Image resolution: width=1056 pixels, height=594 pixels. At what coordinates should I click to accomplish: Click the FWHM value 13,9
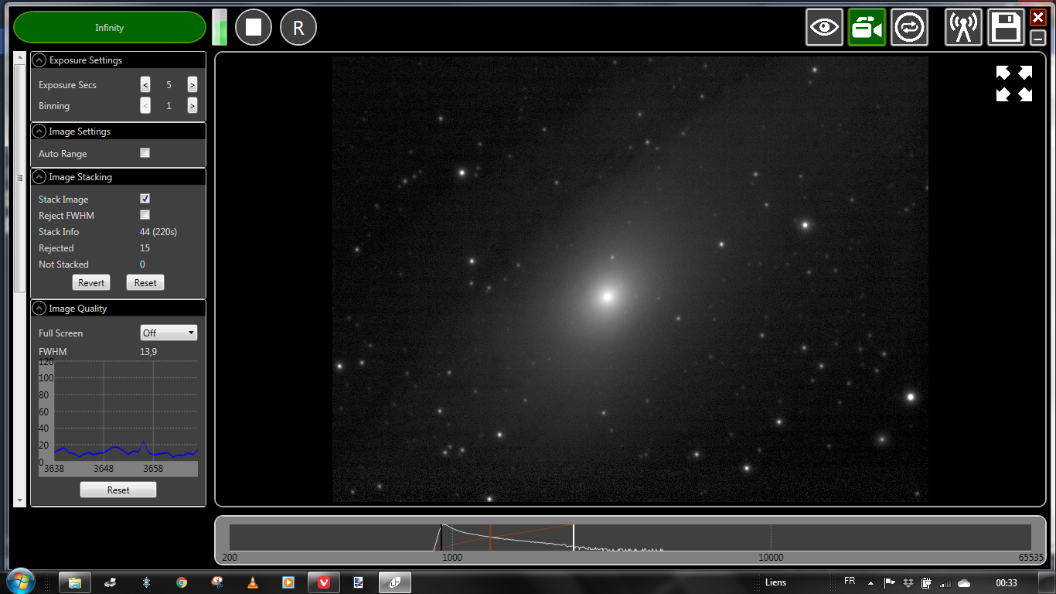(148, 352)
